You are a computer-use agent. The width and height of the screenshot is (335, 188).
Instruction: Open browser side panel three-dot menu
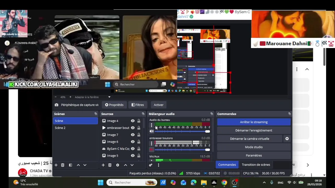pos(297,69)
